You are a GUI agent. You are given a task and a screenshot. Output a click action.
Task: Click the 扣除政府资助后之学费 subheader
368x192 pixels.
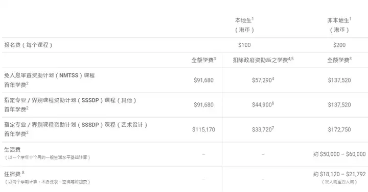(263, 60)
